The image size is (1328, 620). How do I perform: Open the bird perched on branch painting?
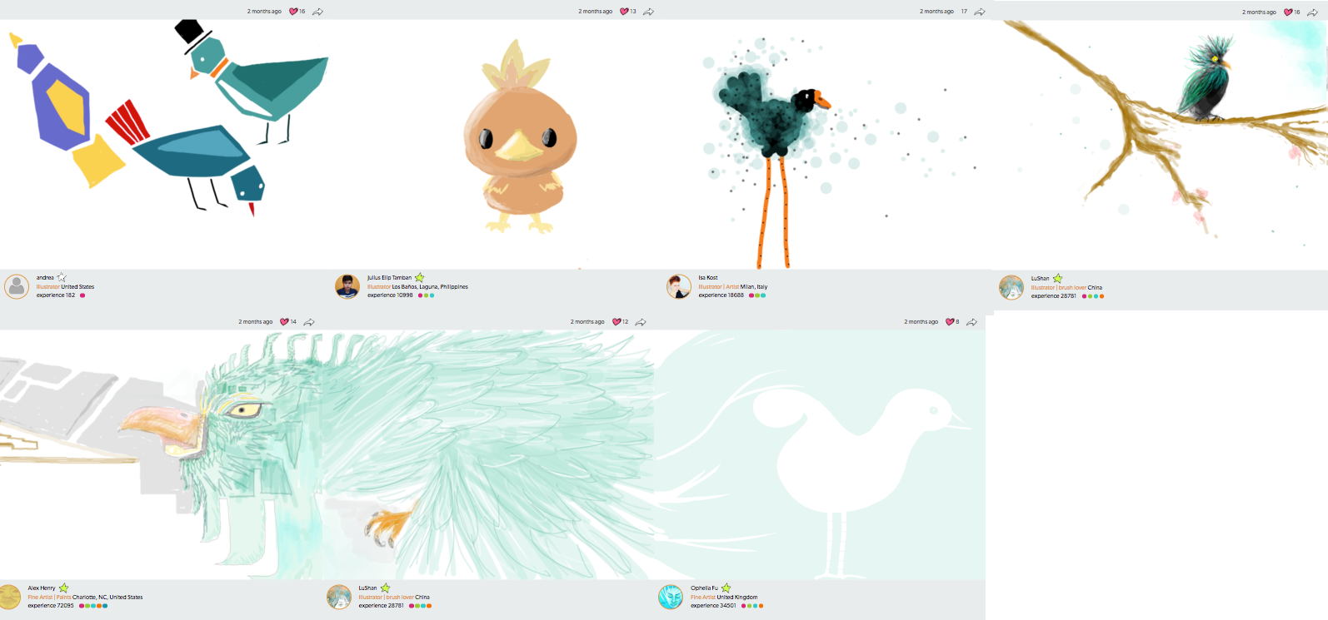coord(1162,145)
